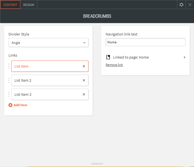Viewport: 194px width, 167px height.
Task: Click the drag handle beside List Item
Action: coord(9,66)
